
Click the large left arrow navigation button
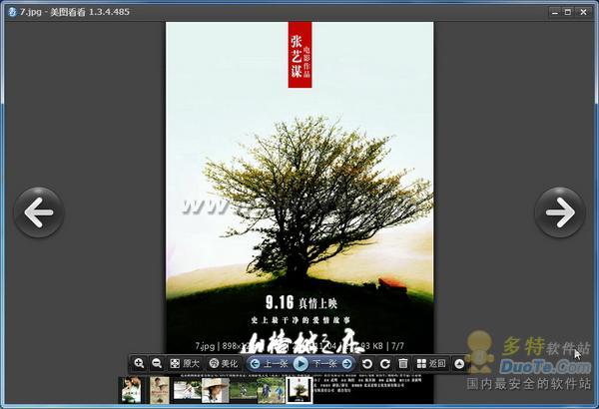click(x=38, y=211)
